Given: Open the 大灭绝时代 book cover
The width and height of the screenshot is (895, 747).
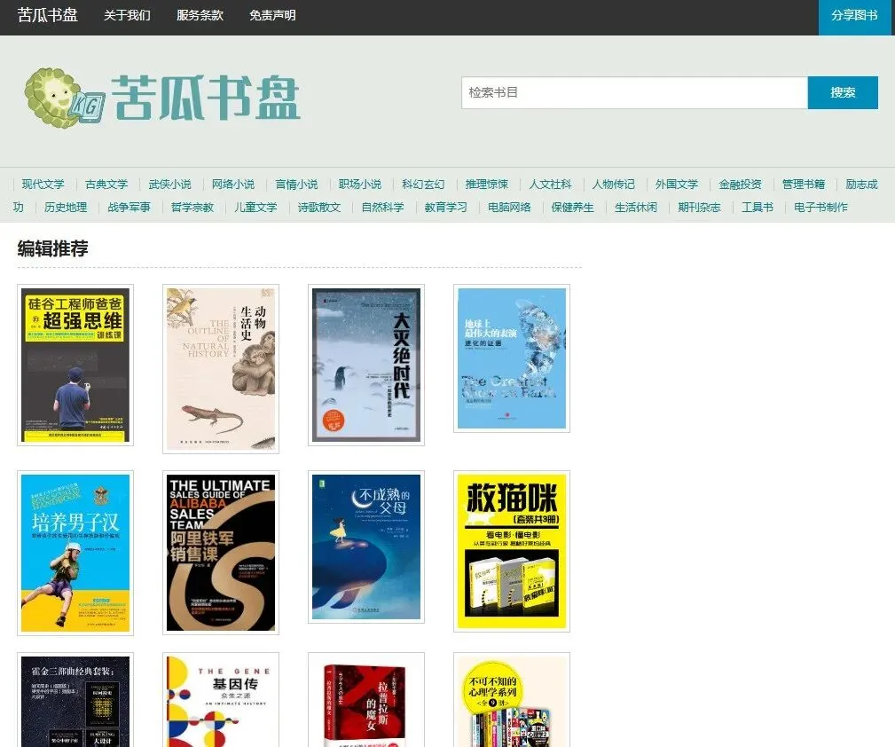Looking at the screenshot, I should 366,365.
